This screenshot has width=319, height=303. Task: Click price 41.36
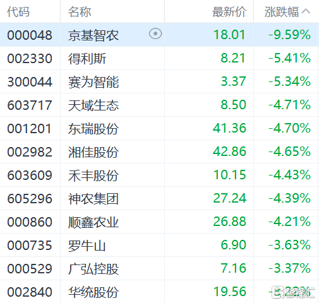(229, 128)
